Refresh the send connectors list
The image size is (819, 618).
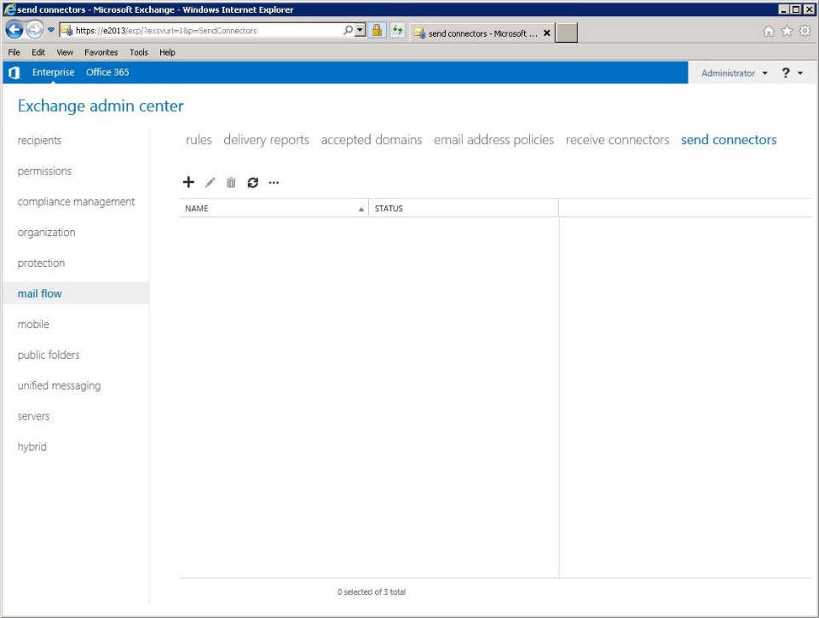pos(252,182)
